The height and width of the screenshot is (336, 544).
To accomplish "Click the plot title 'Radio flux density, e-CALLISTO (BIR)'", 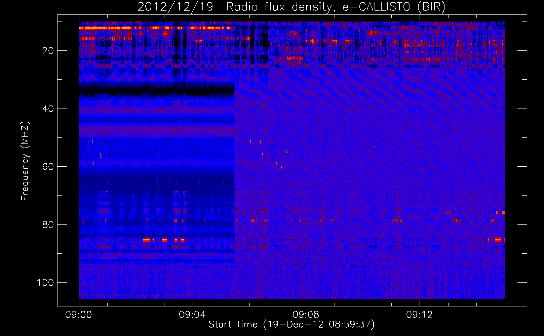I will click(336, 7).
